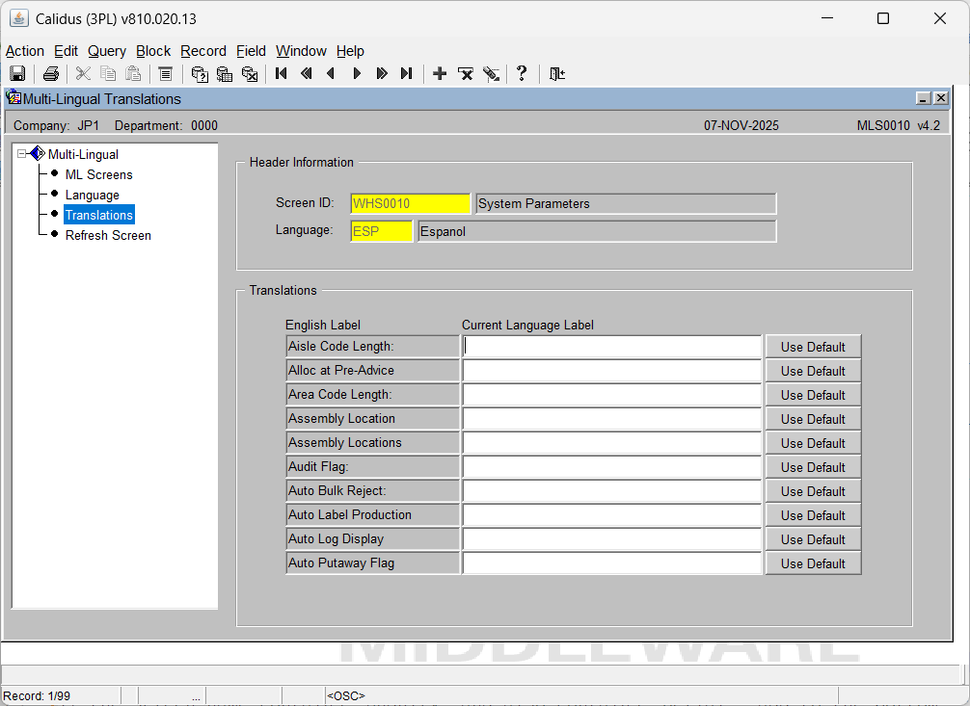Screen dimensions: 970x706
Task: Click the Execute Query toolbar icon
Action: (x=225, y=74)
